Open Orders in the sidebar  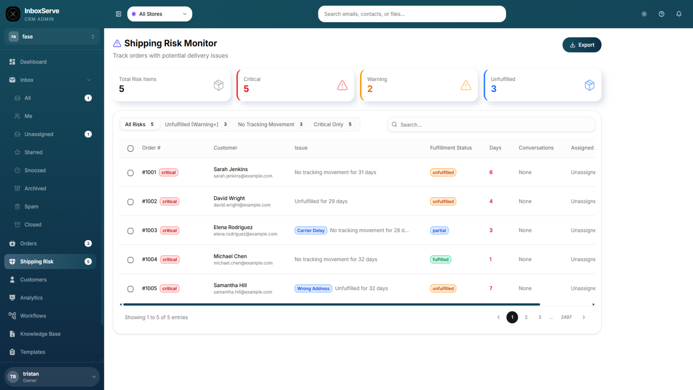tap(50, 244)
